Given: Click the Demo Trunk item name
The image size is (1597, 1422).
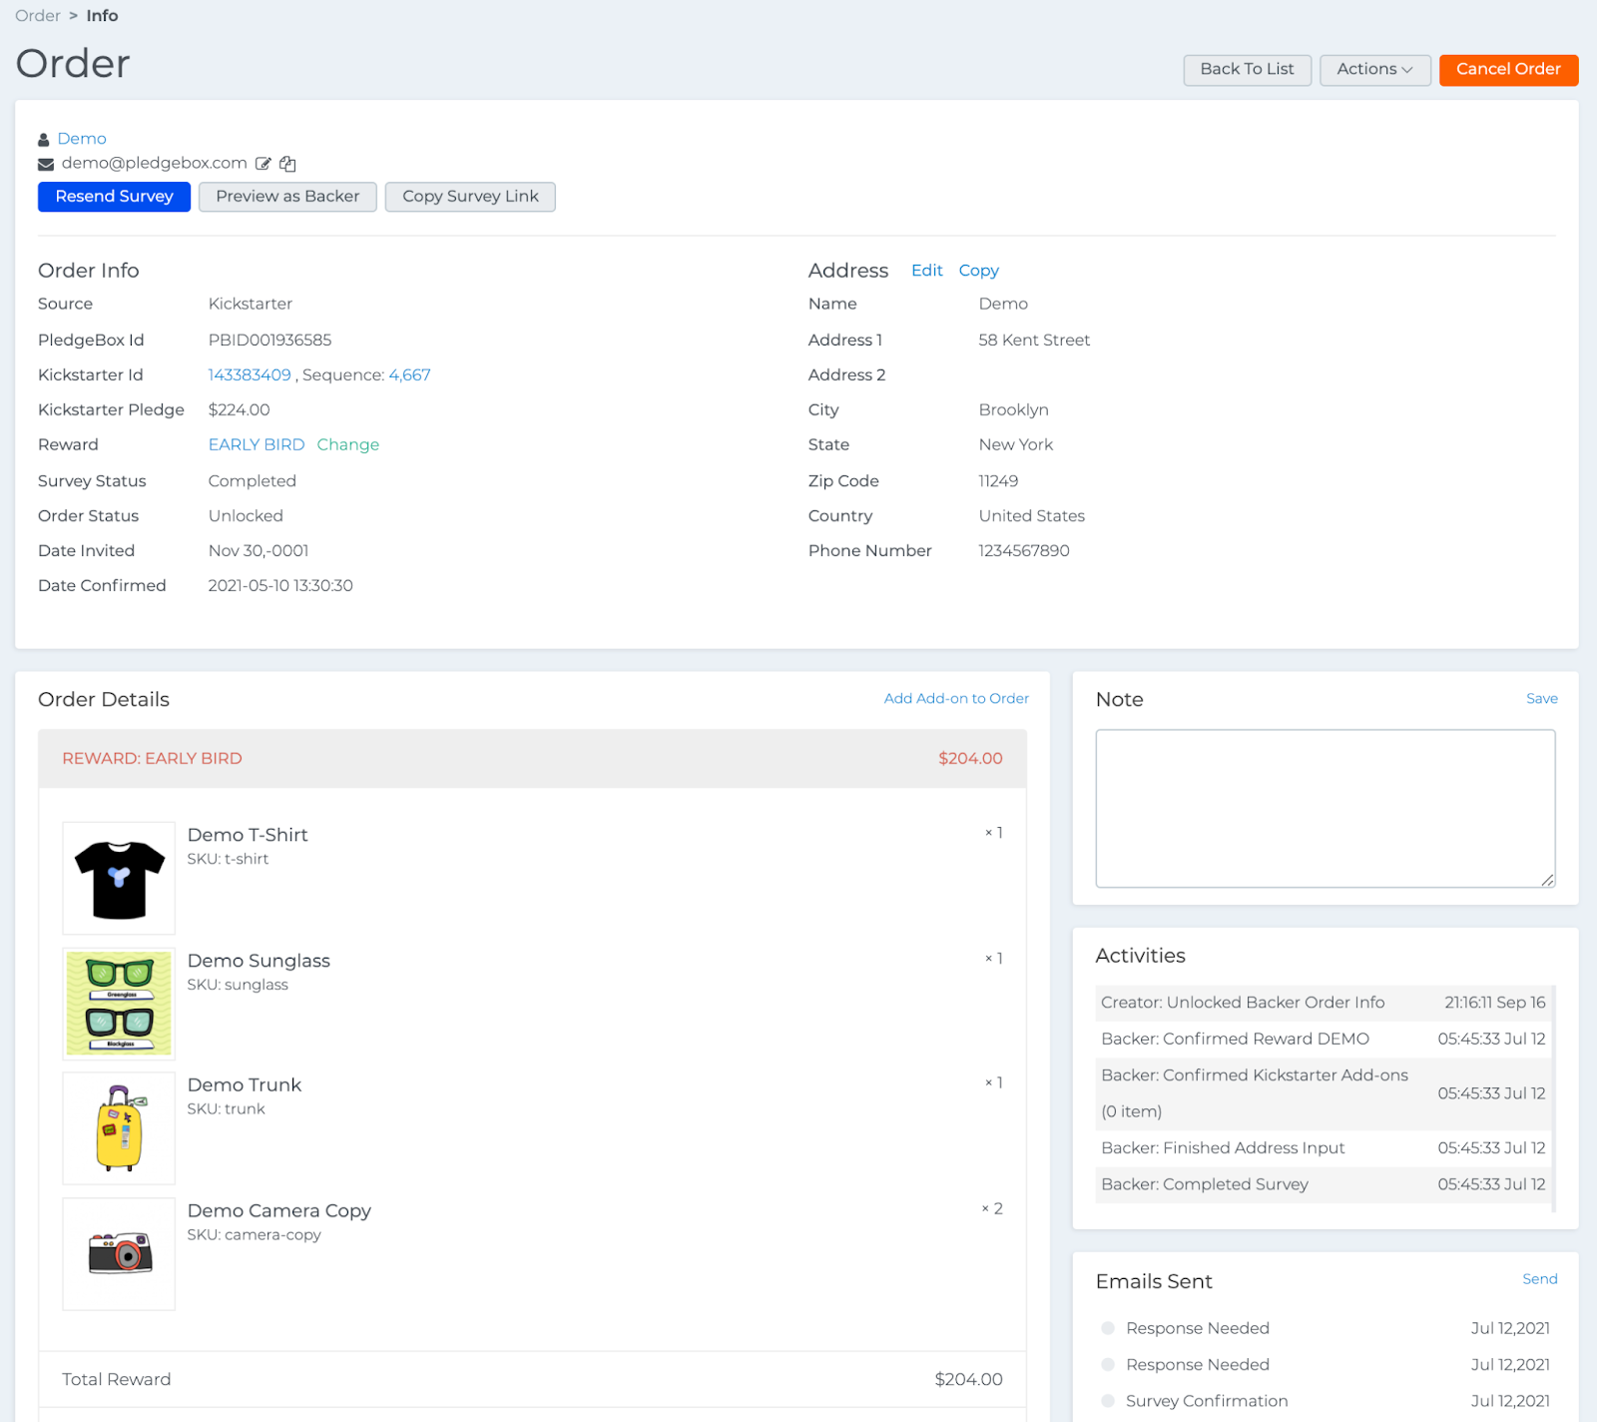Looking at the screenshot, I should pos(245,1085).
